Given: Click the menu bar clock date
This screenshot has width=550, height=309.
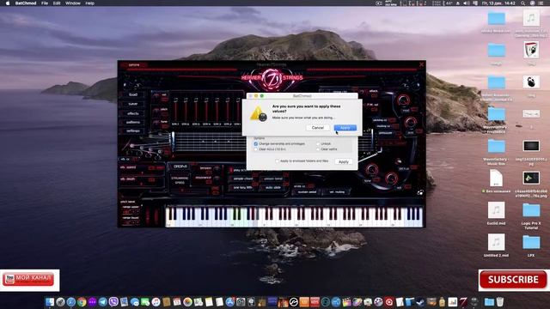Looking at the screenshot, I should point(499,3).
